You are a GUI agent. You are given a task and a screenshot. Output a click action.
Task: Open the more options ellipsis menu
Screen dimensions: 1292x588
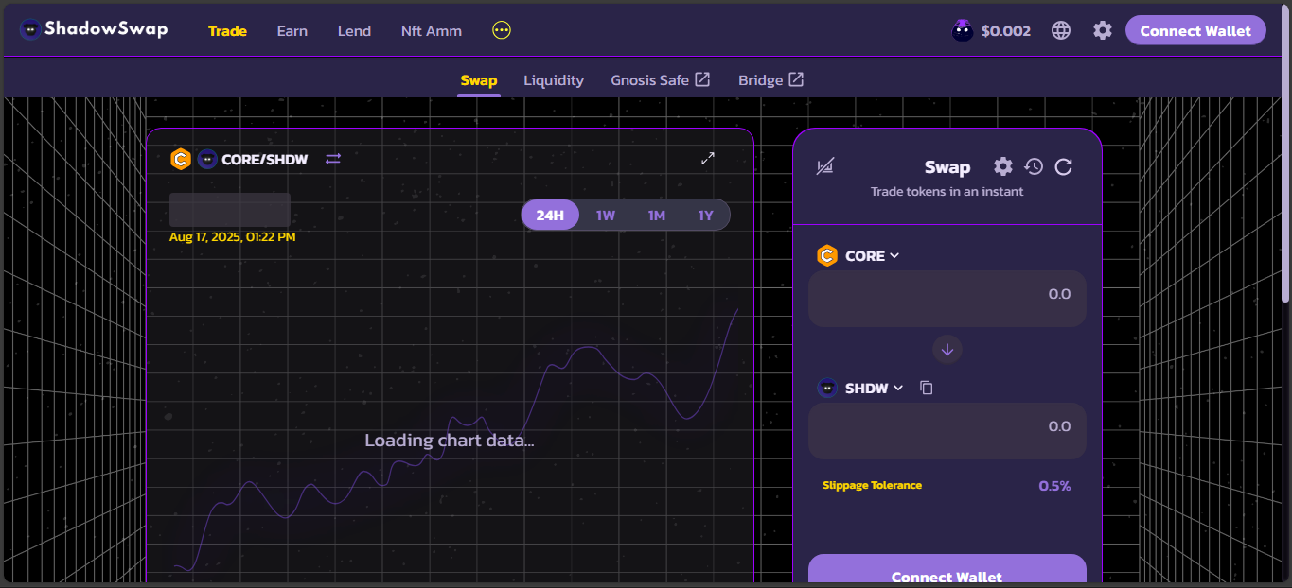pyautogui.click(x=502, y=30)
